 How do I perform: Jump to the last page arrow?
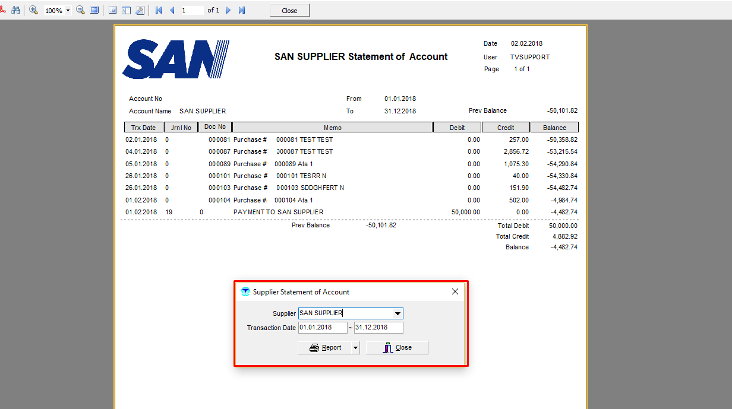click(x=242, y=11)
